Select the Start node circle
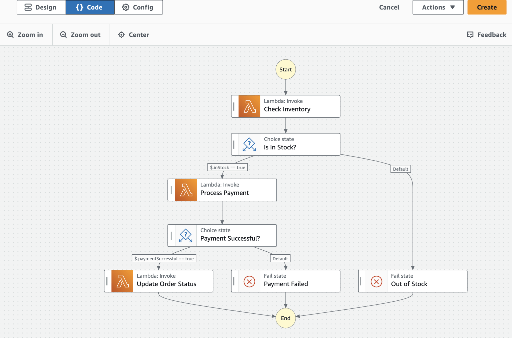The height and width of the screenshot is (338, 512). pos(285,69)
